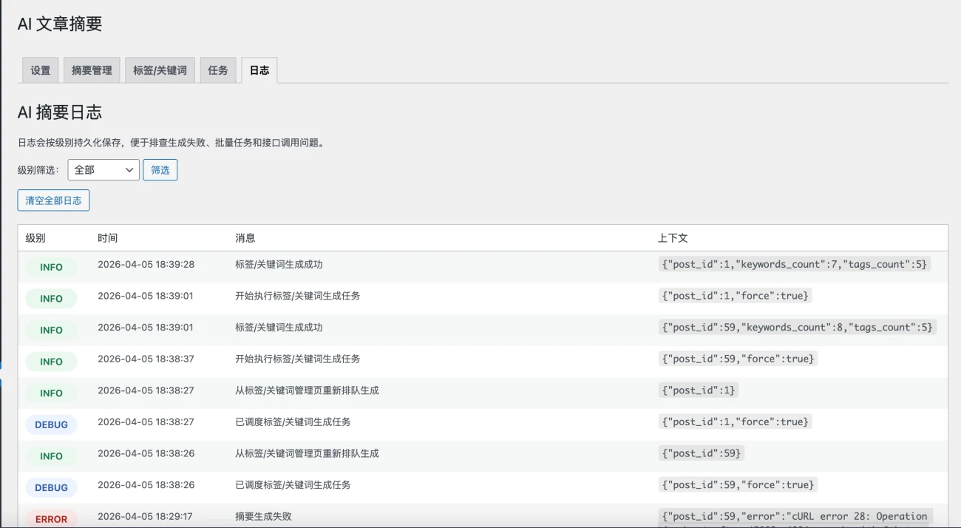Screen dimensions: 961x528
Task: View the 任务 tab
Action: coord(217,70)
